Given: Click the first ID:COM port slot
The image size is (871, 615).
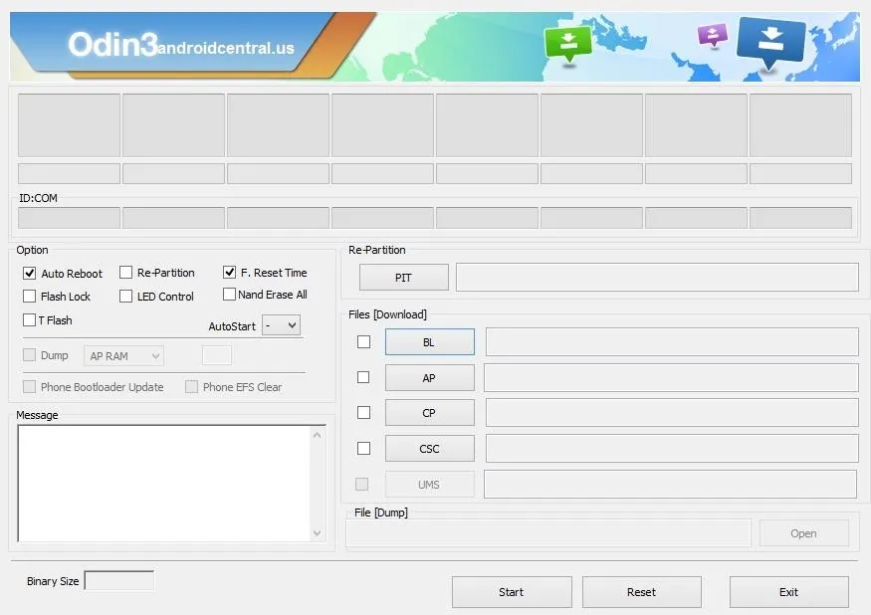Looking at the screenshot, I should coord(69,217).
